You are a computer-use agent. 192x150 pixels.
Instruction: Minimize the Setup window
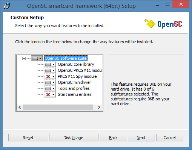tap(157, 5)
